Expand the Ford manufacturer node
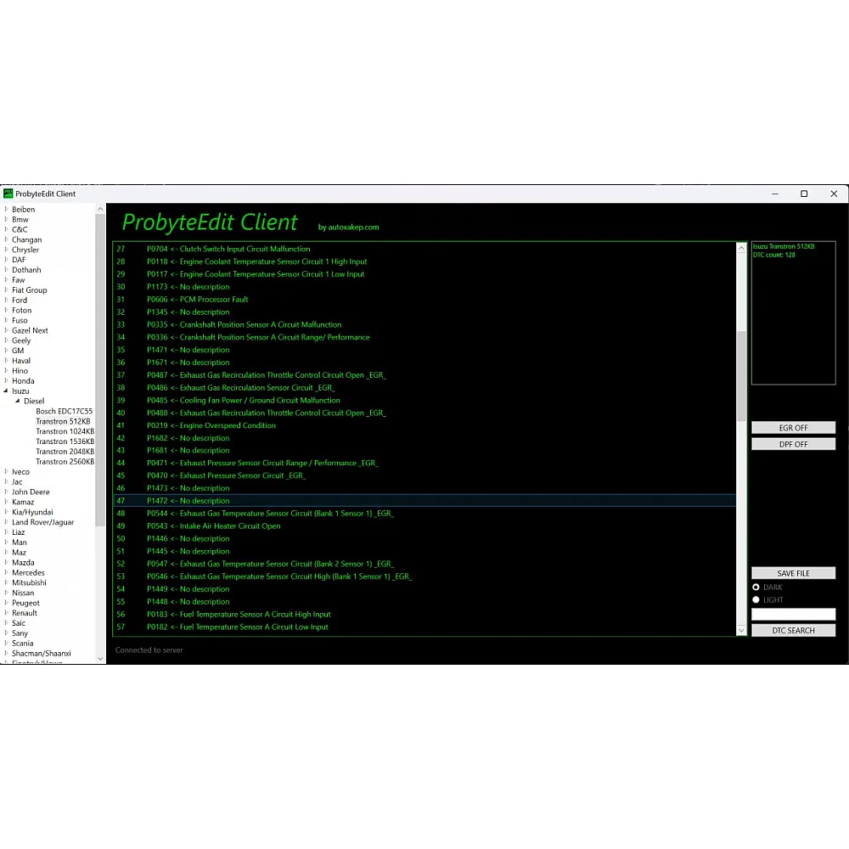This screenshot has height=849, width=849. [7, 301]
